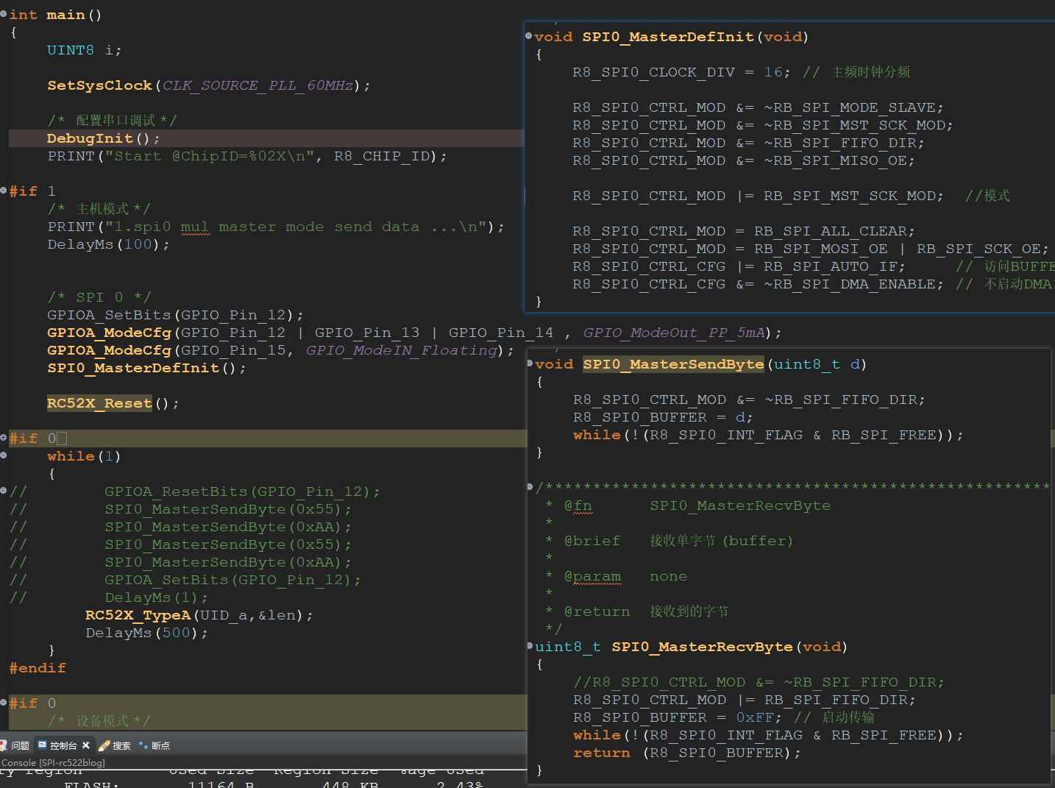Click the DelayMs(100) call
The width and height of the screenshot is (1055, 788).
click(108, 244)
